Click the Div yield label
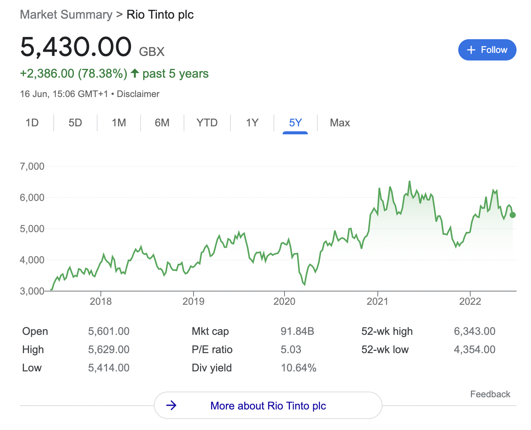531x430 pixels. tap(212, 368)
